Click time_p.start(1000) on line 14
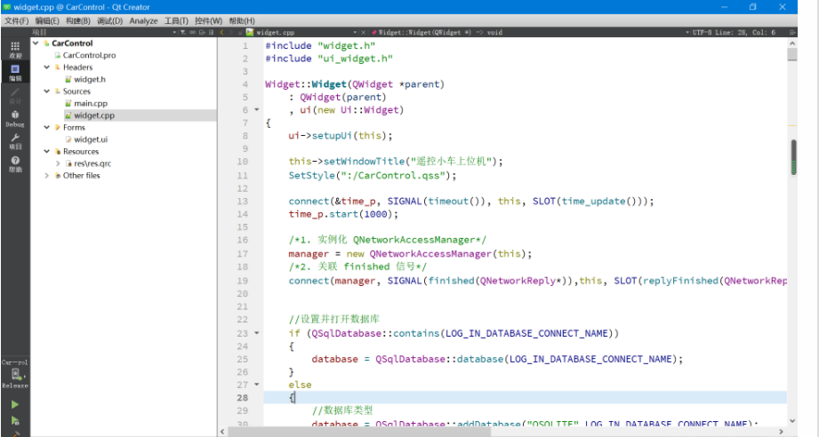The width and height of the screenshot is (819, 437). (343, 214)
